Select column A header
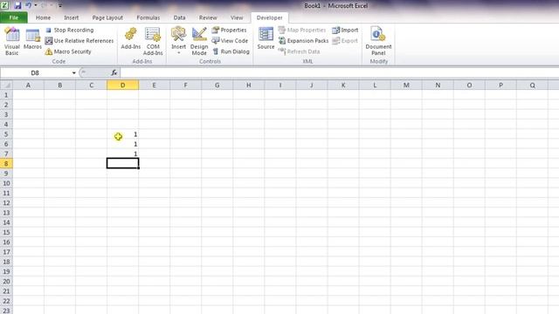Screen dimensions: 559x314 tap(28, 85)
